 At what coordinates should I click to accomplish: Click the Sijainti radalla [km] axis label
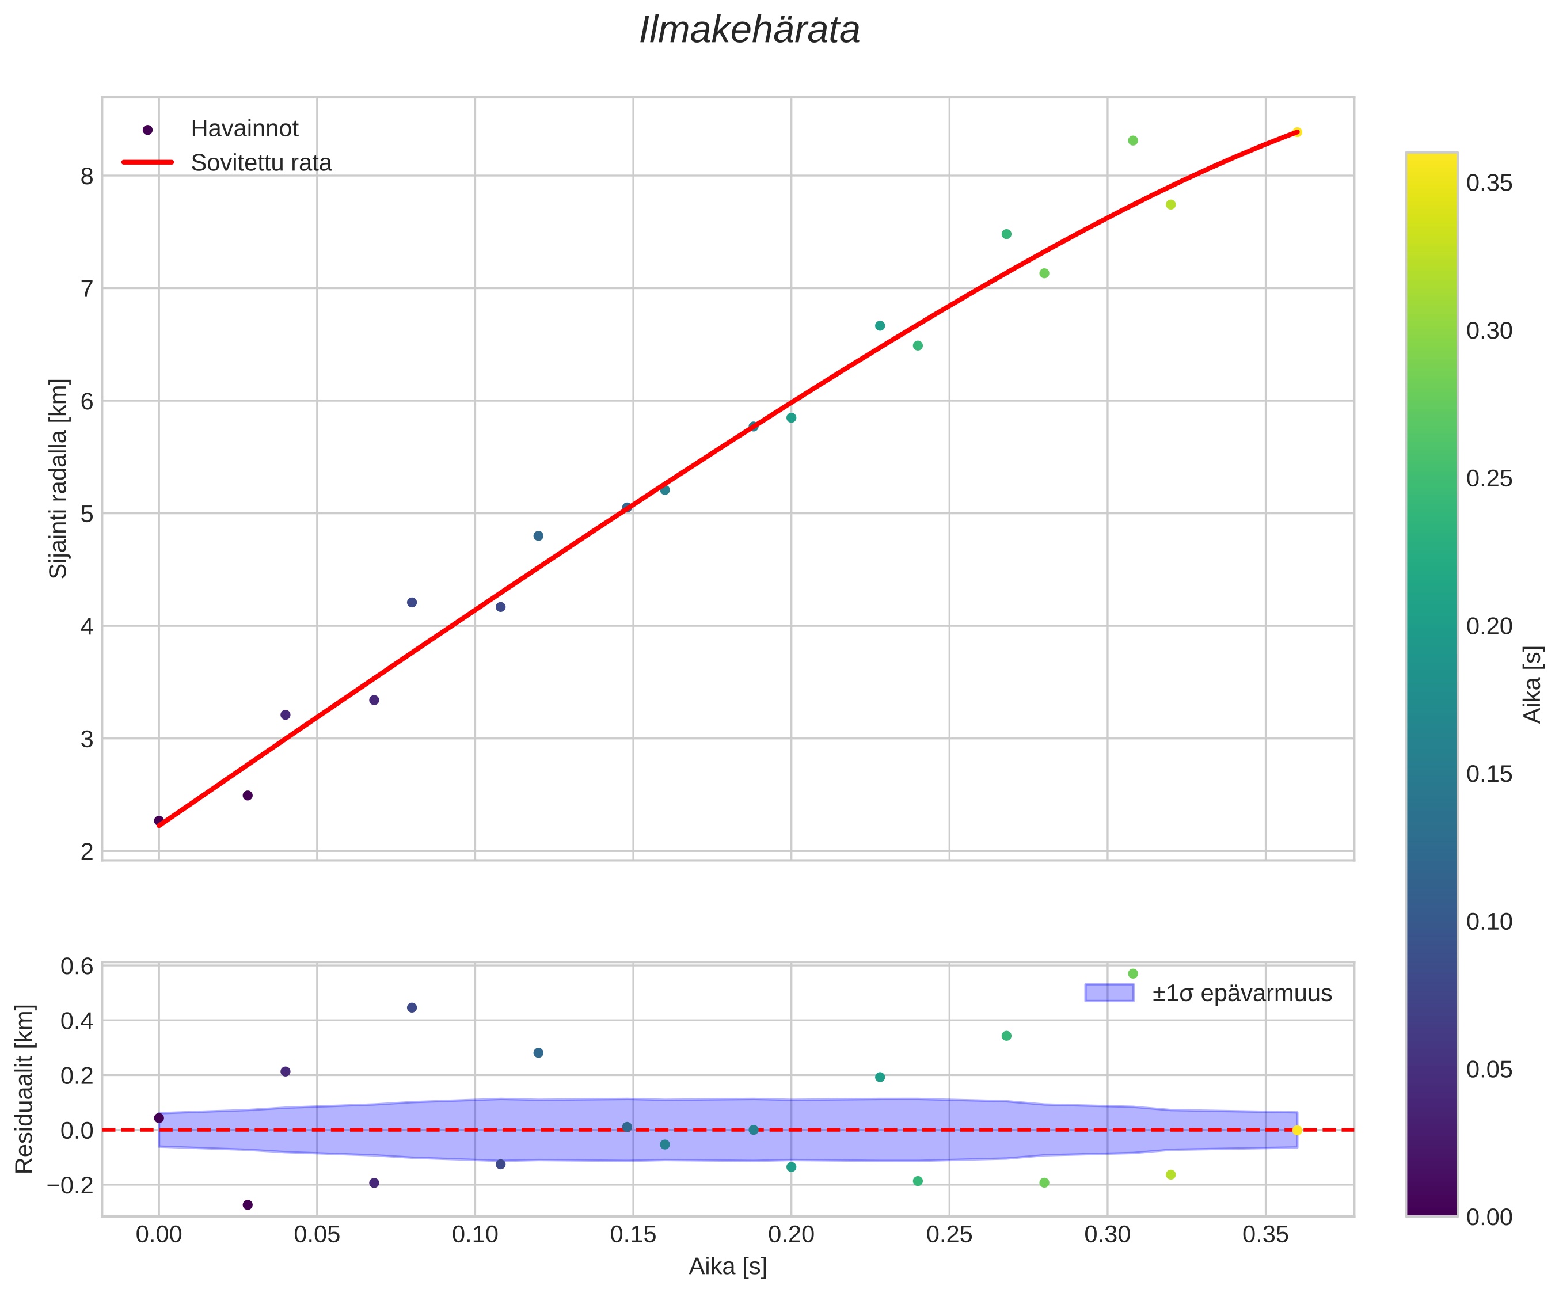58,478
